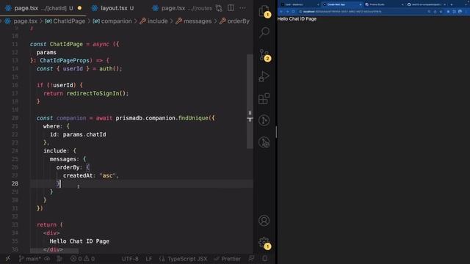Close the Prisma Studio browser tab
The image size is (470, 264).
[402, 4]
